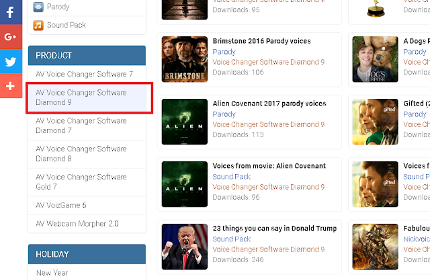
Task: Click Voice Changer Software Diamond 9 under Donald Trump pack
Action: pos(269,249)
